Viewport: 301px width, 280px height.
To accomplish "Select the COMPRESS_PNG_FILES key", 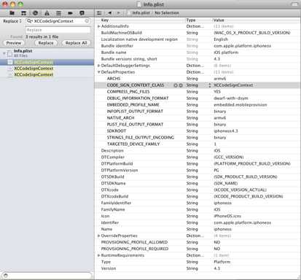I will point(128,92).
